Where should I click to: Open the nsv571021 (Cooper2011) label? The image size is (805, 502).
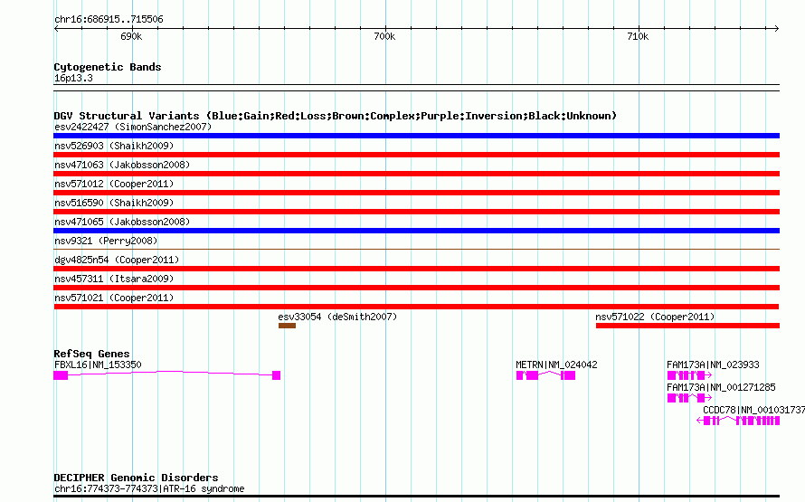[x=114, y=298]
